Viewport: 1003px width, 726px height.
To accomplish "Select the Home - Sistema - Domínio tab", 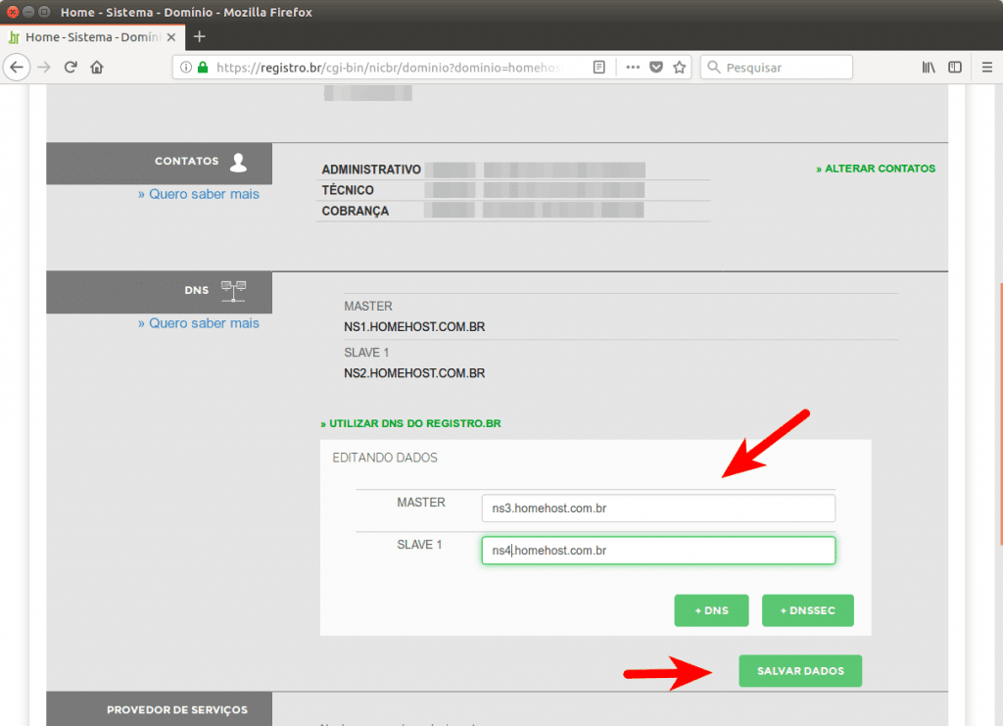I will pos(93,37).
